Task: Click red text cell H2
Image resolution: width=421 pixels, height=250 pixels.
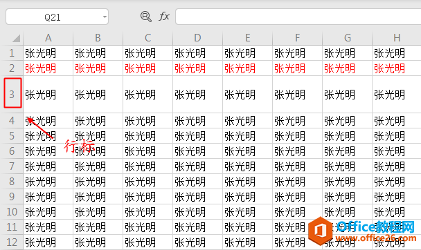Action: (397, 68)
